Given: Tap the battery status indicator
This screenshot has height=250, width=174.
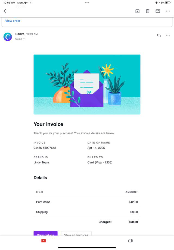Looking at the screenshot, I should [167, 2].
